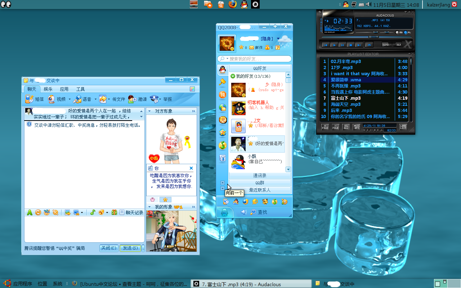Collapse the 我的形象 panel
The image size is (461, 288).
[149, 207]
